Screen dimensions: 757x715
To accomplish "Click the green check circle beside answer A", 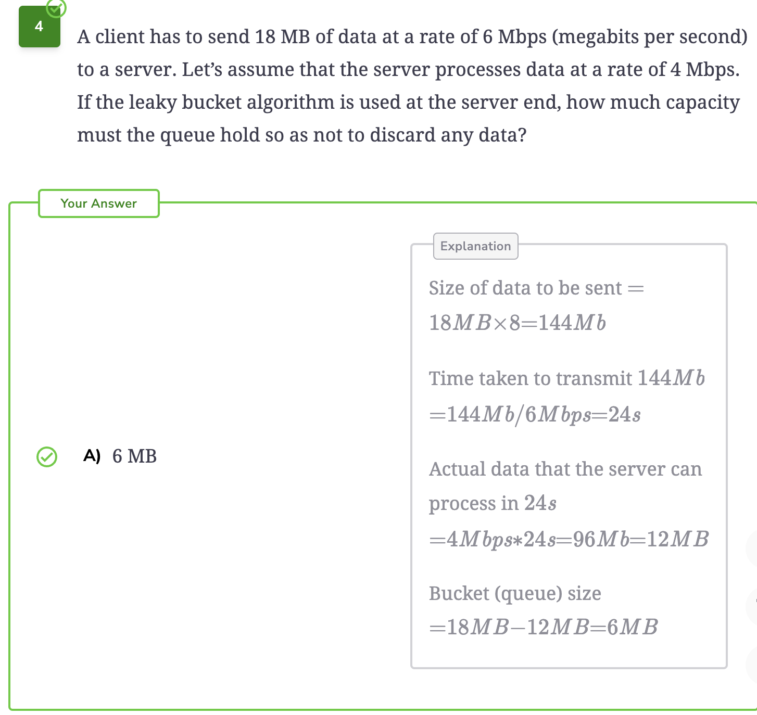I will tap(47, 457).
